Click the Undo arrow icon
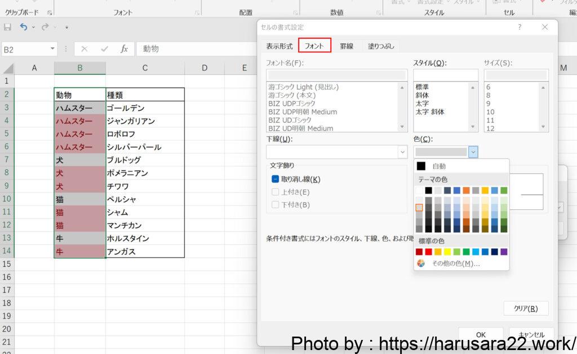The width and height of the screenshot is (577, 354). [23, 27]
